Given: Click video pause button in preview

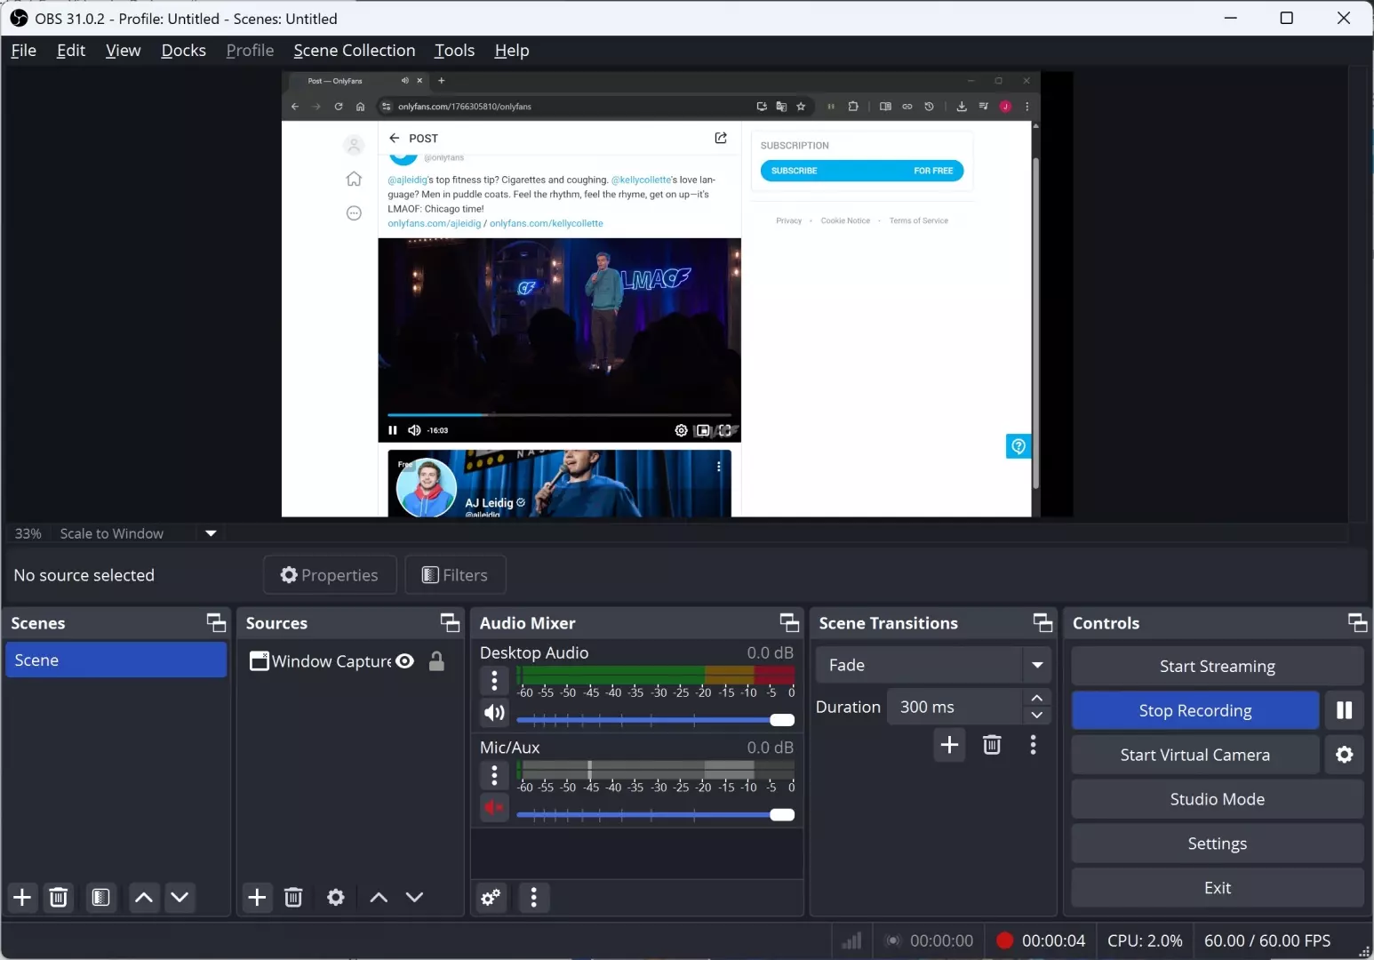Looking at the screenshot, I should [x=393, y=430].
